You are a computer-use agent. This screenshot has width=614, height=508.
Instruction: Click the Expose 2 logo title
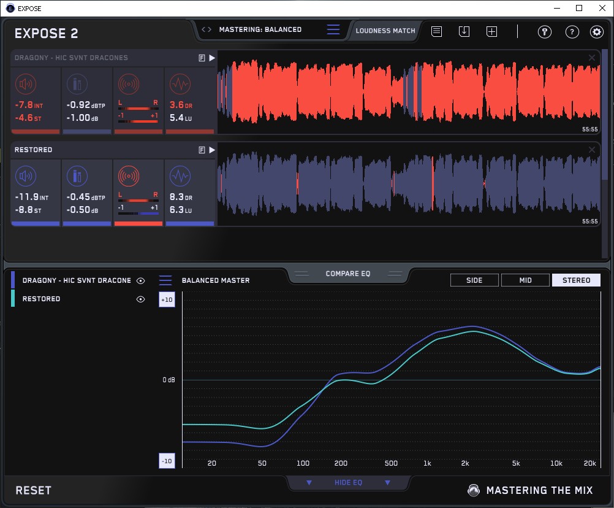pos(46,33)
